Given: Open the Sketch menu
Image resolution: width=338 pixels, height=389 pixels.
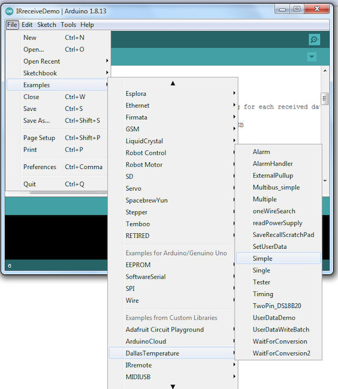Looking at the screenshot, I should (x=47, y=25).
